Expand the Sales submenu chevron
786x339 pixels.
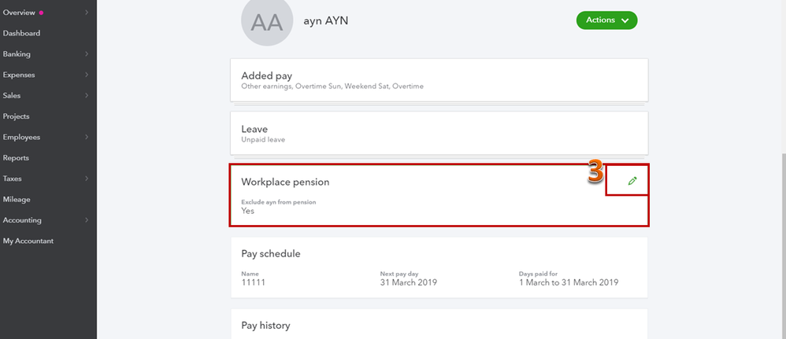[x=87, y=95]
